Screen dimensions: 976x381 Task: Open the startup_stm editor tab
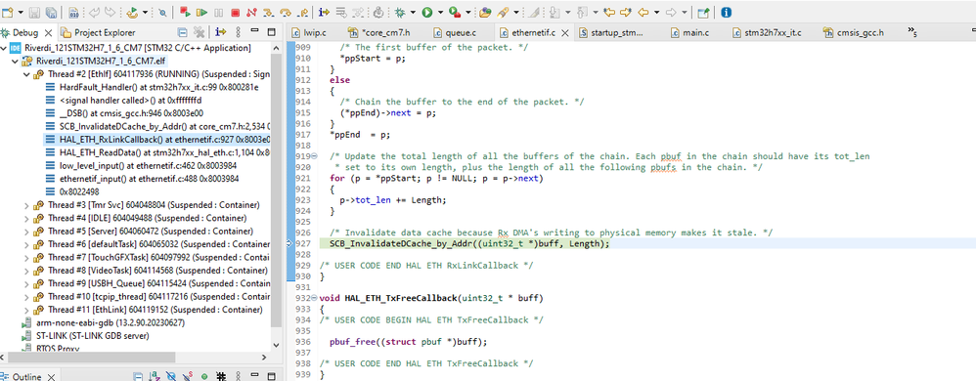point(612,33)
